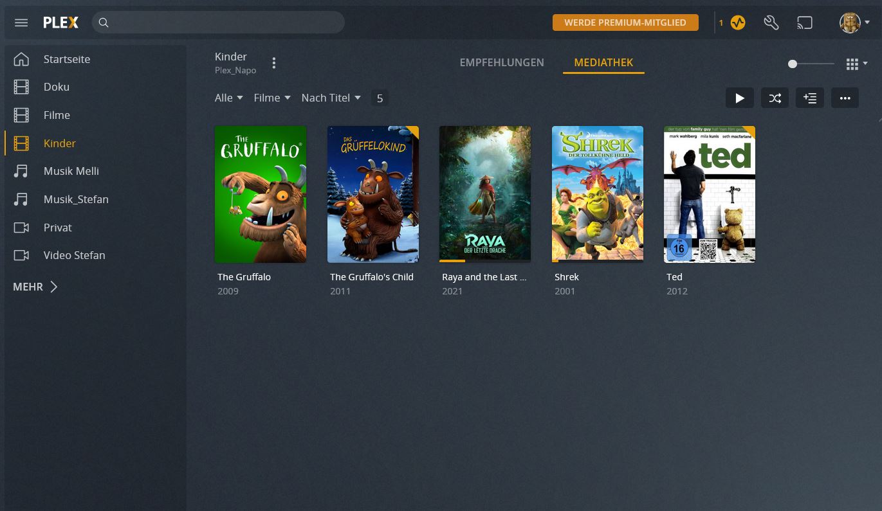The height and width of the screenshot is (511, 882).
Task: Select the Filme library in the sidebar
Action: coord(57,115)
